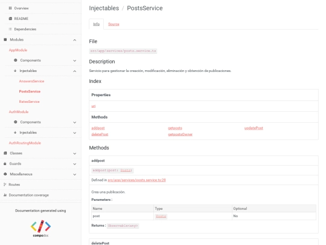Viewport: 326px width, 245px height.
Task: Click the 'Crea una publicación.' description
Action: click(x=108, y=192)
